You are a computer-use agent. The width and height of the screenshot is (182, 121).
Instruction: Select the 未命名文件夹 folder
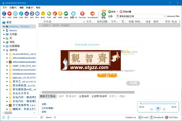tap(21, 93)
